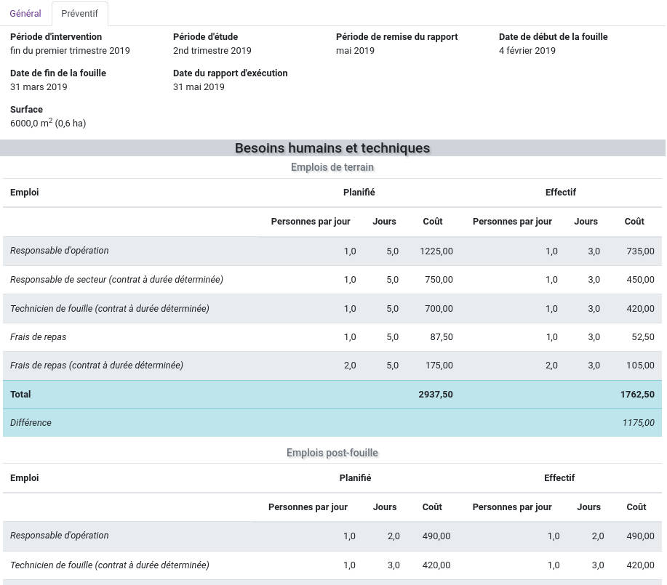The height and width of the screenshot is (585, 667).
Task: Click '31 mai 2019' execution report date
Action: click(x=199, y=87)
